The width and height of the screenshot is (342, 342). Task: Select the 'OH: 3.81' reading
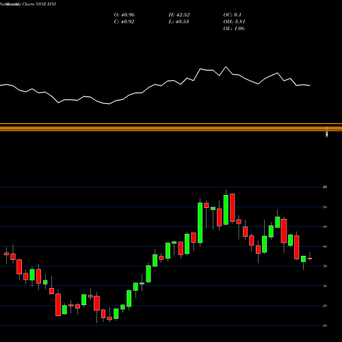[234, 22]
